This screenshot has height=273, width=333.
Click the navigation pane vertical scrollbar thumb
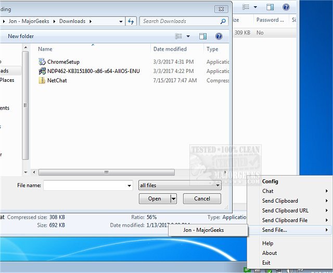tap(25, 105)
